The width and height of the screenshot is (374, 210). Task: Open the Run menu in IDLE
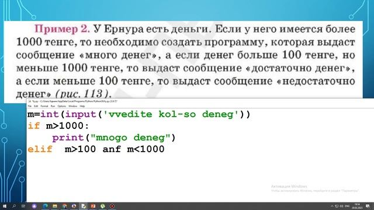pyautogui.click(x=53, y=106)
